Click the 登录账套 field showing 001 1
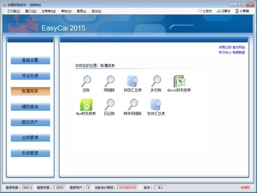Screen dimensions: 257x193 28,187
